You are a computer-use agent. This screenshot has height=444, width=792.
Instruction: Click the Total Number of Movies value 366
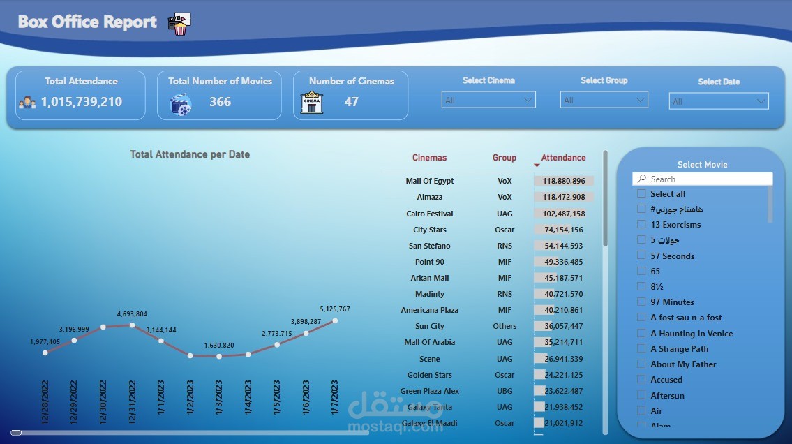(x=221, y=102)
